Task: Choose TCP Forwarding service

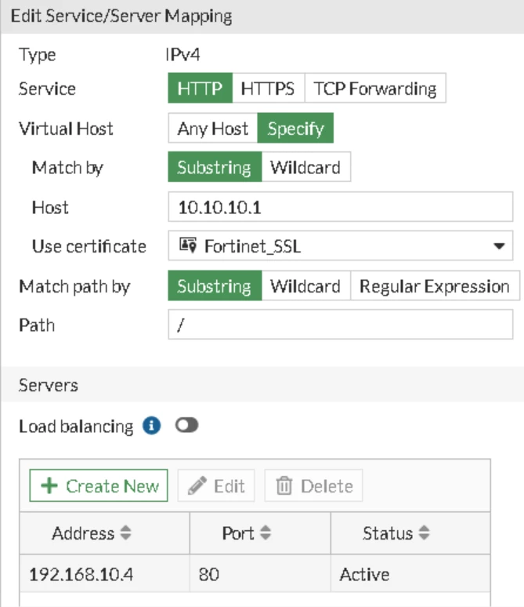Action: (x=375, y=89)
